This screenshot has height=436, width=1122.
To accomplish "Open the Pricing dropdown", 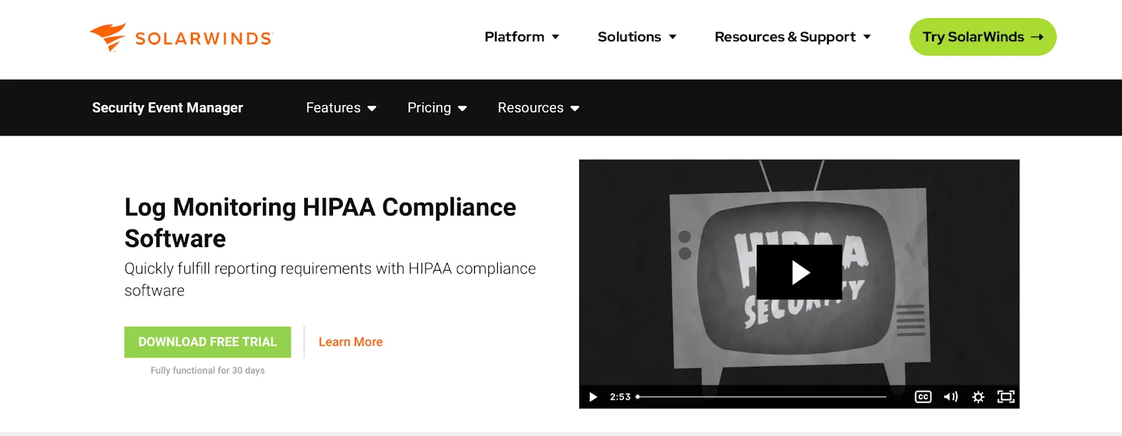I will point(437,108).
